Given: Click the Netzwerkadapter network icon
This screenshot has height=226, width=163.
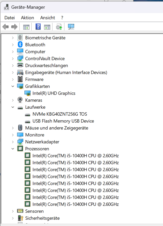Looking at the screenshot, I should [x=20, y=142].
